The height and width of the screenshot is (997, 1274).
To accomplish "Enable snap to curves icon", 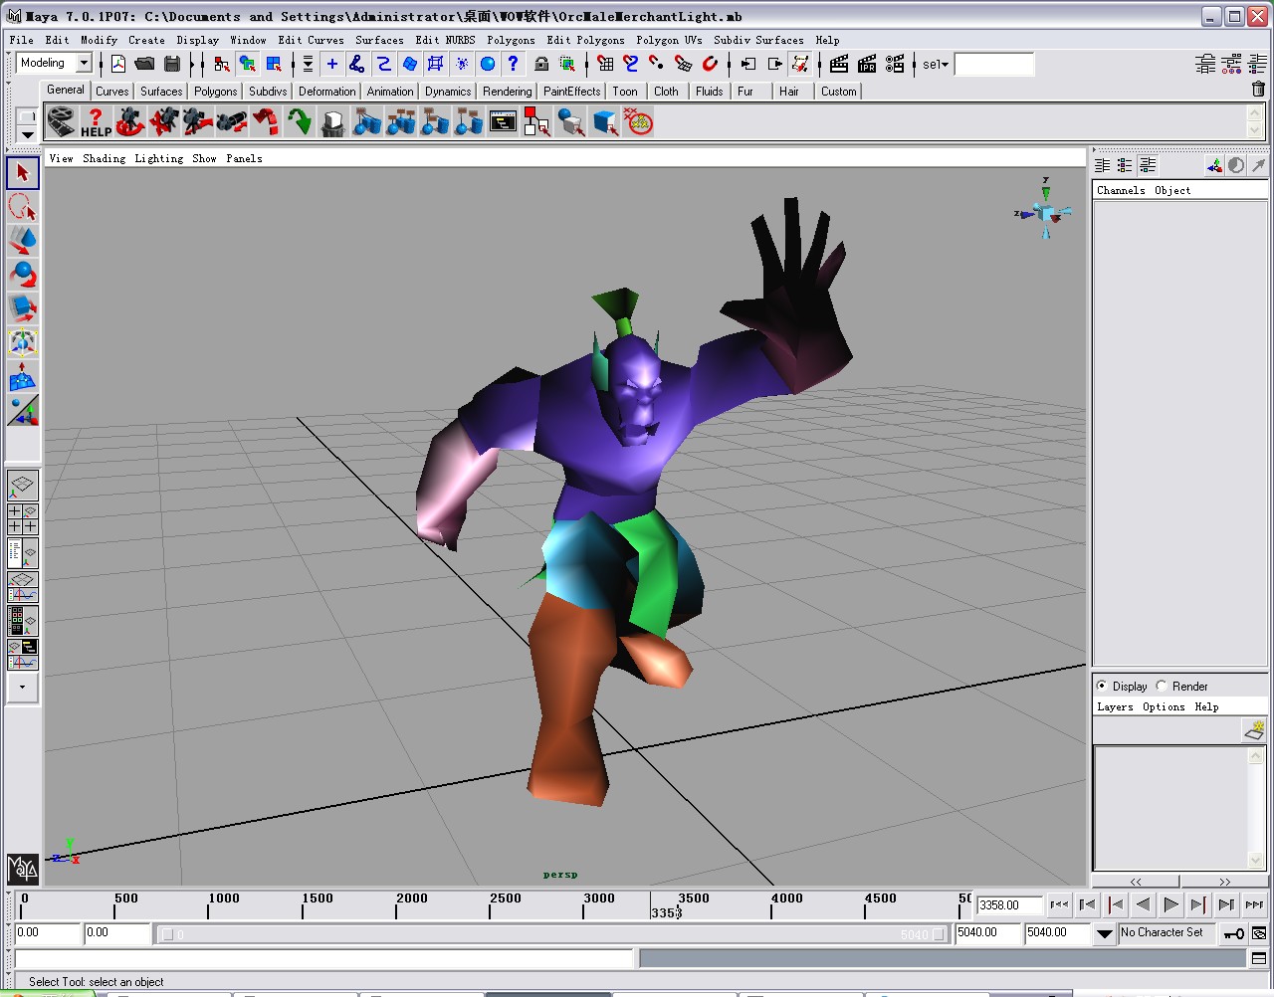I will coord(631,64).
